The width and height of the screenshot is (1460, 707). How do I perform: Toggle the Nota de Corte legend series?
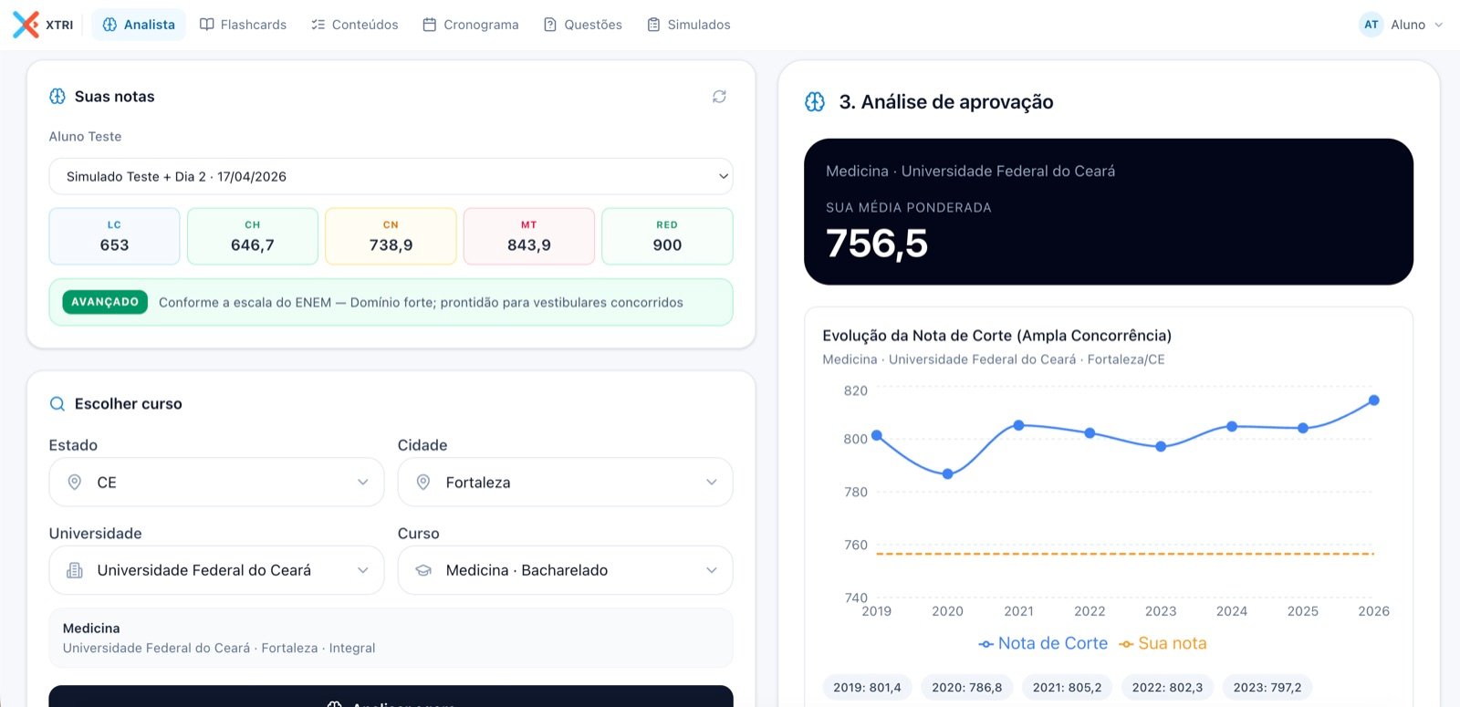point(1043,643)
